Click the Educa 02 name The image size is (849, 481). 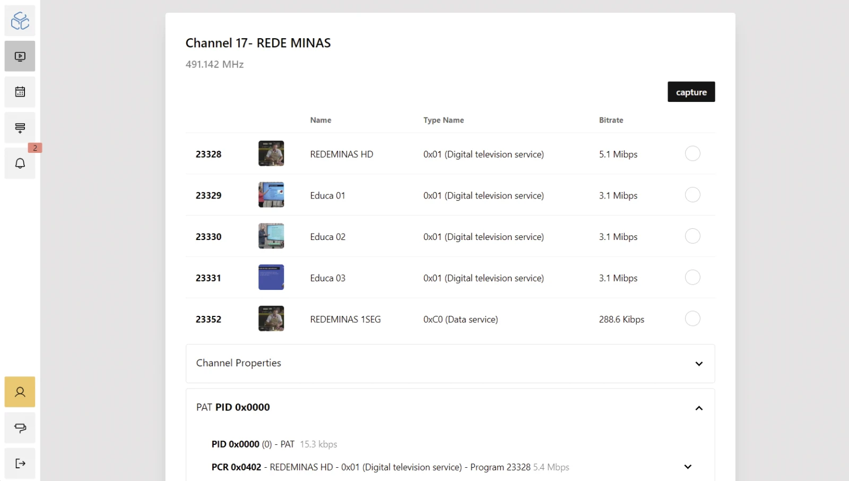[x=328, y=237]
